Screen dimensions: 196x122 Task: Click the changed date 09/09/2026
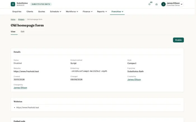coord(76,80)
